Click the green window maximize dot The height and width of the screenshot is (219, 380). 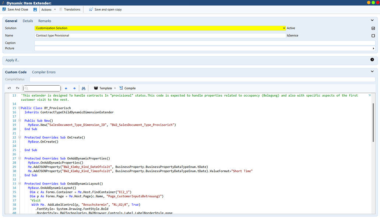click(x=373, y=3)
